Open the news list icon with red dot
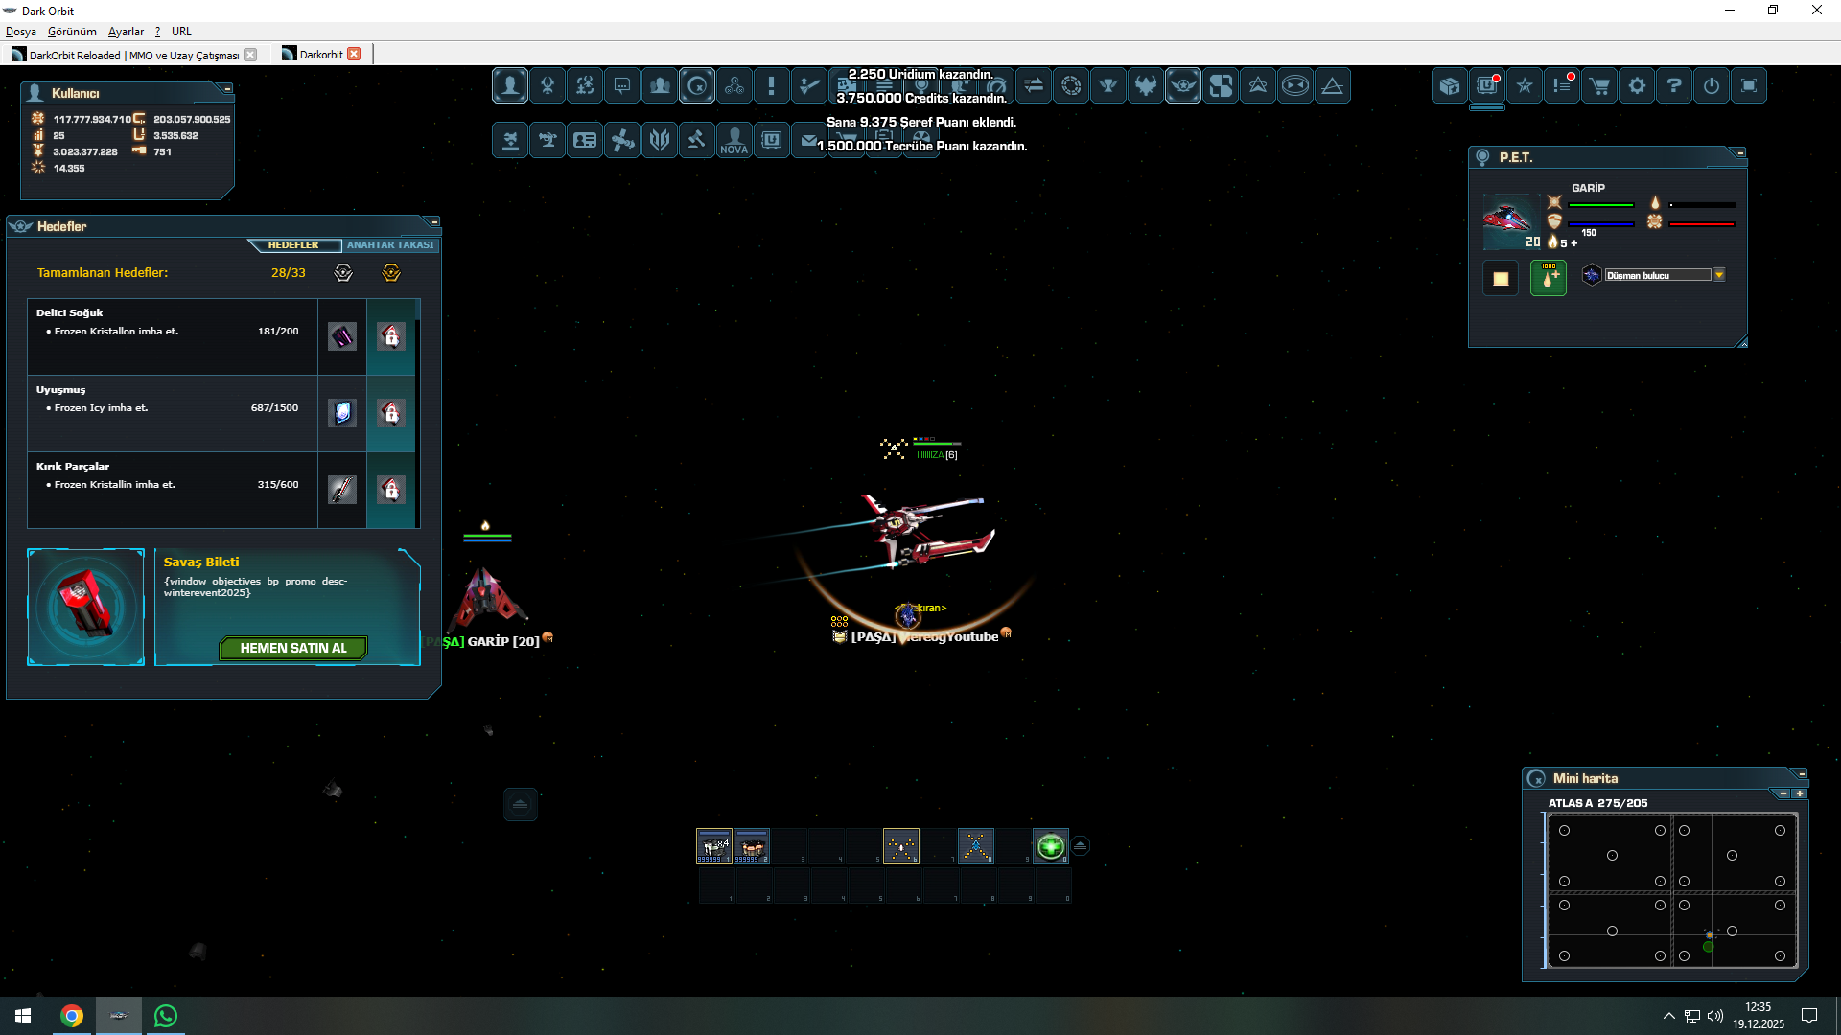The height and width of the screenshot is (1035, 1841). point(1562,86)
